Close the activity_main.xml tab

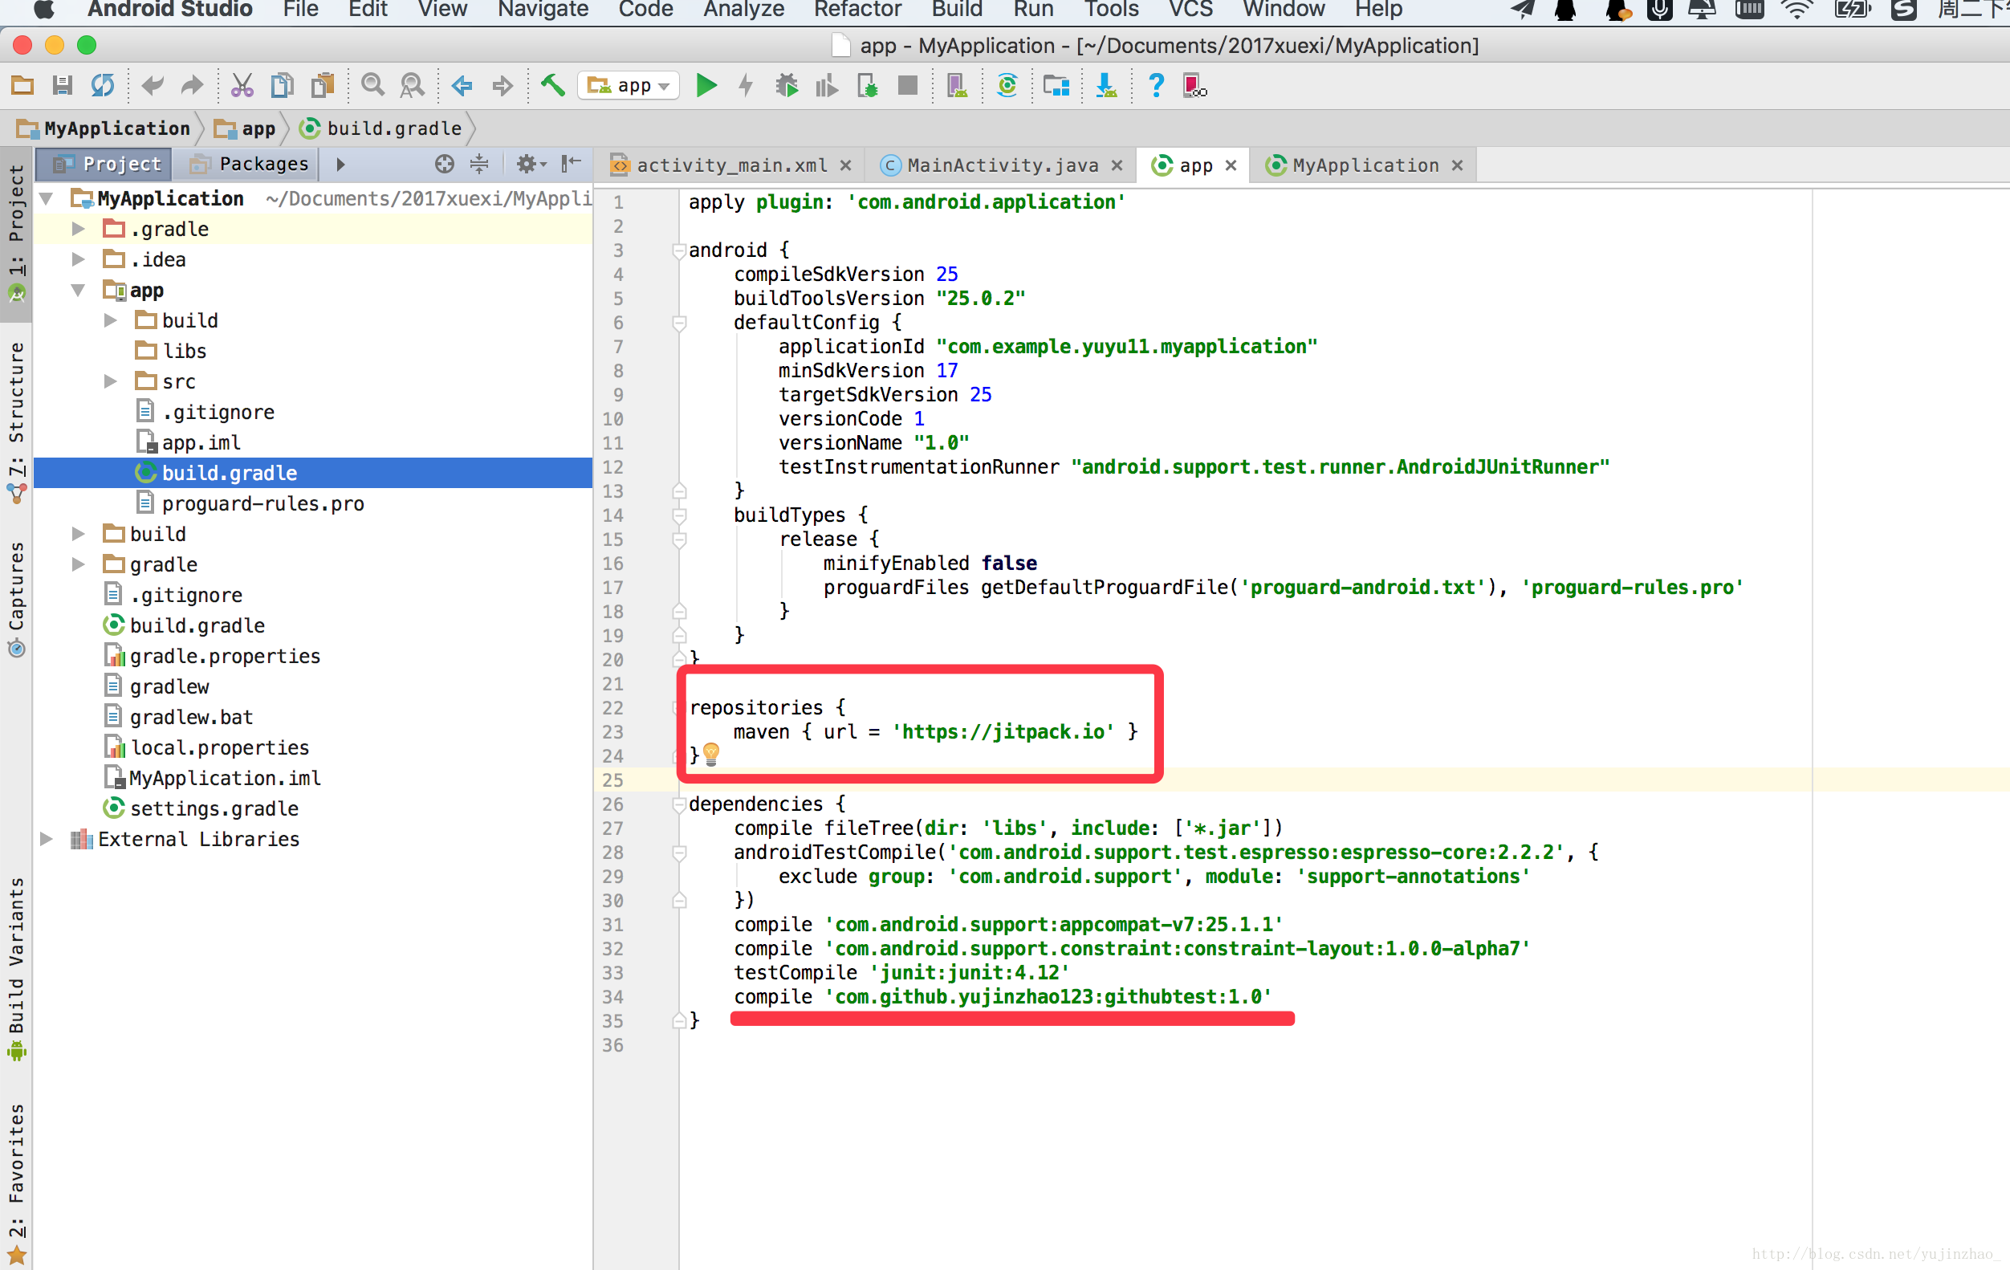click(x=845, y=165)
